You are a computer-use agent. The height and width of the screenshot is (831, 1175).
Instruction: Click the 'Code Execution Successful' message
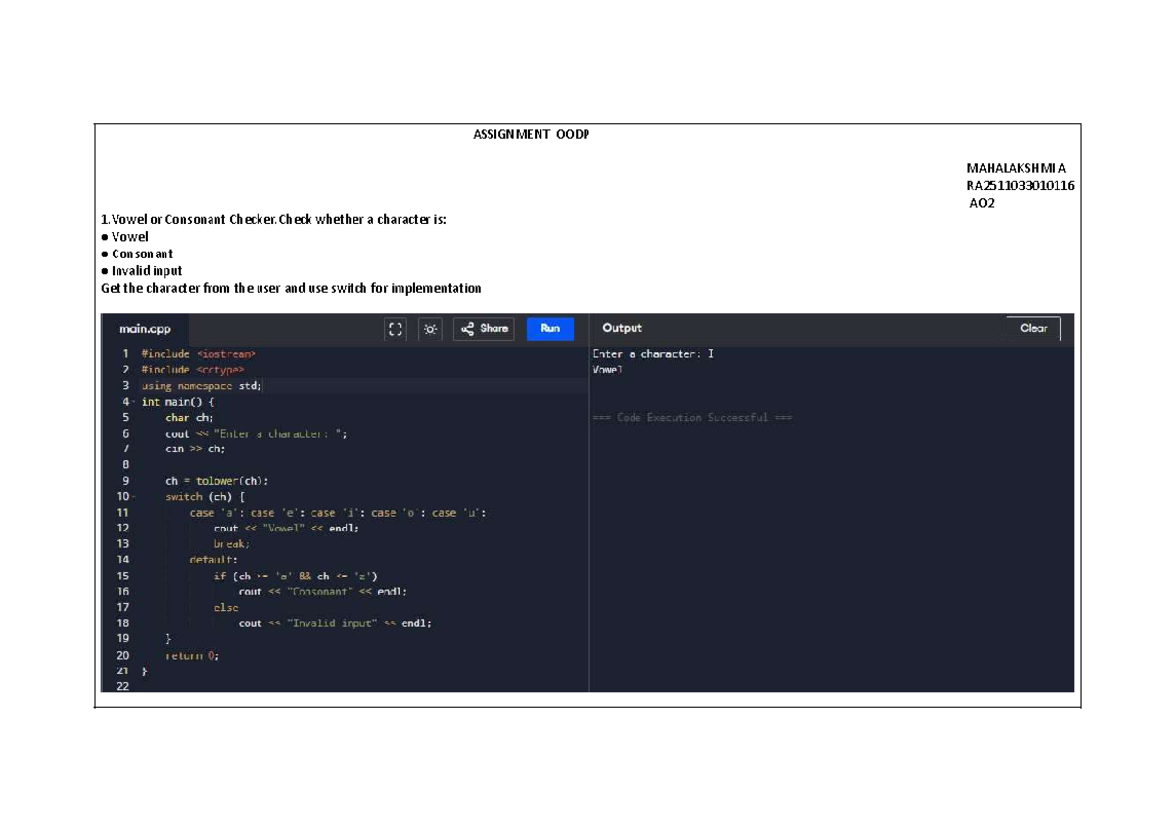(x=692, y=418)
